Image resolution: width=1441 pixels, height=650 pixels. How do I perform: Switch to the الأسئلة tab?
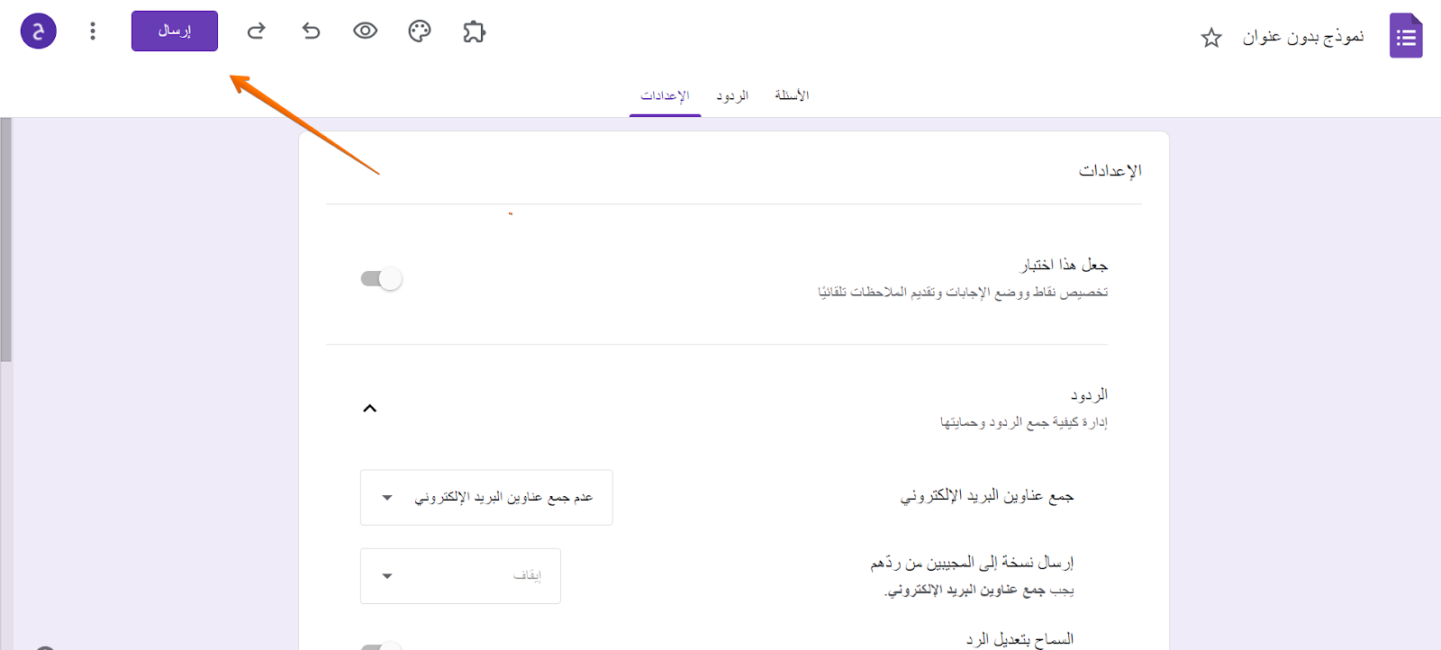[x=792, y=95]
